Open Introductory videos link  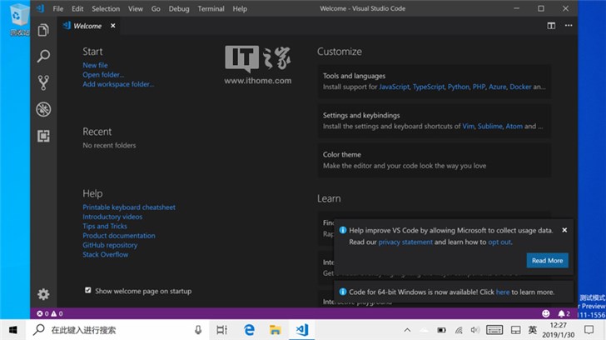point(112,217)
